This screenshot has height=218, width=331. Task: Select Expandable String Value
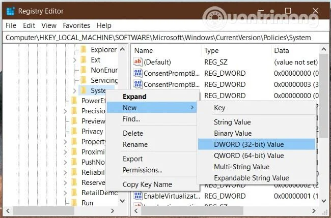[x=257, y=178]
